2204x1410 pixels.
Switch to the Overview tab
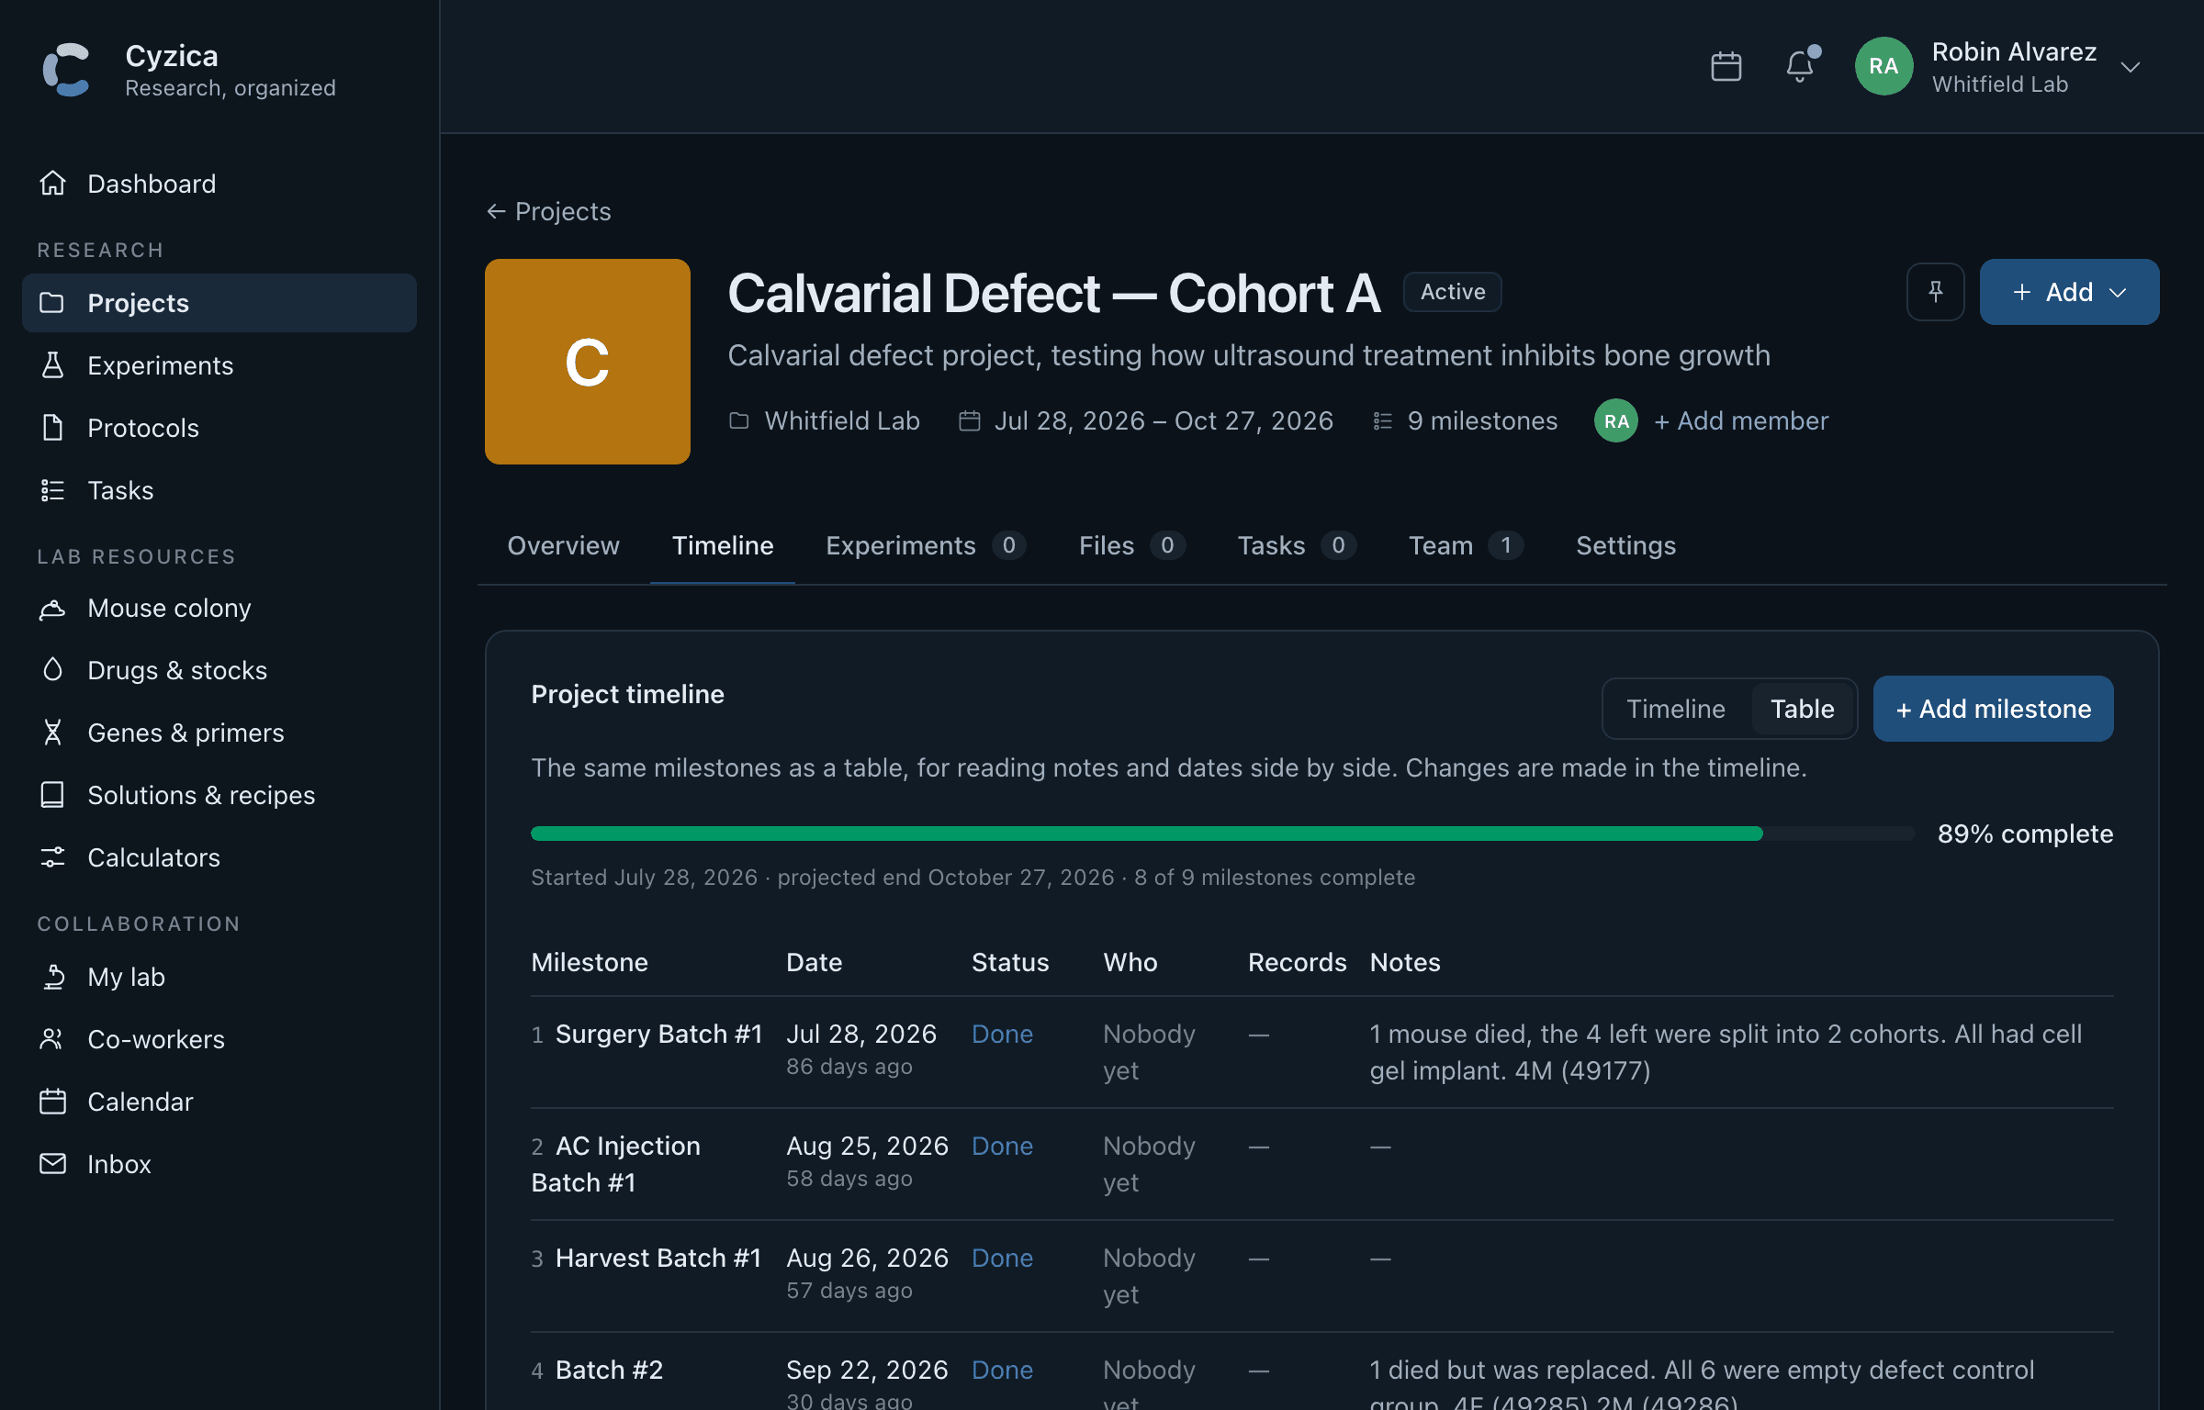click(563, 545)
